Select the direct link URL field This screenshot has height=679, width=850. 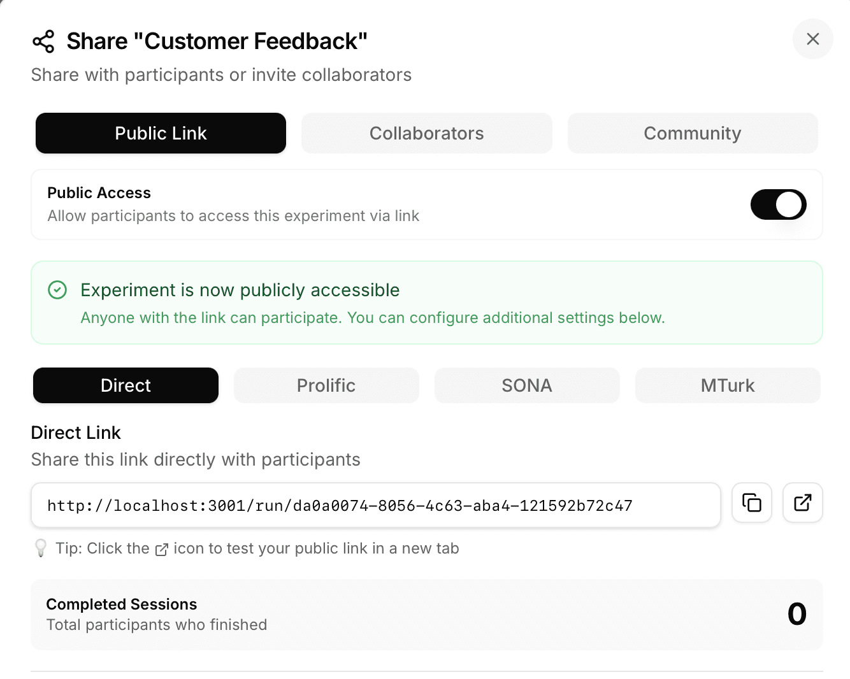pos(375,505)
